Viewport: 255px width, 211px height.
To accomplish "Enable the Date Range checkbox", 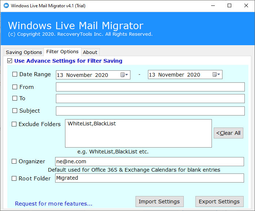I will (15, 74).
